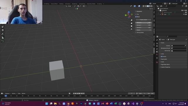The height and width of the screenshot is (106, 188).
Task: Switch perspective orthographic grid icon
Action: 132,29
